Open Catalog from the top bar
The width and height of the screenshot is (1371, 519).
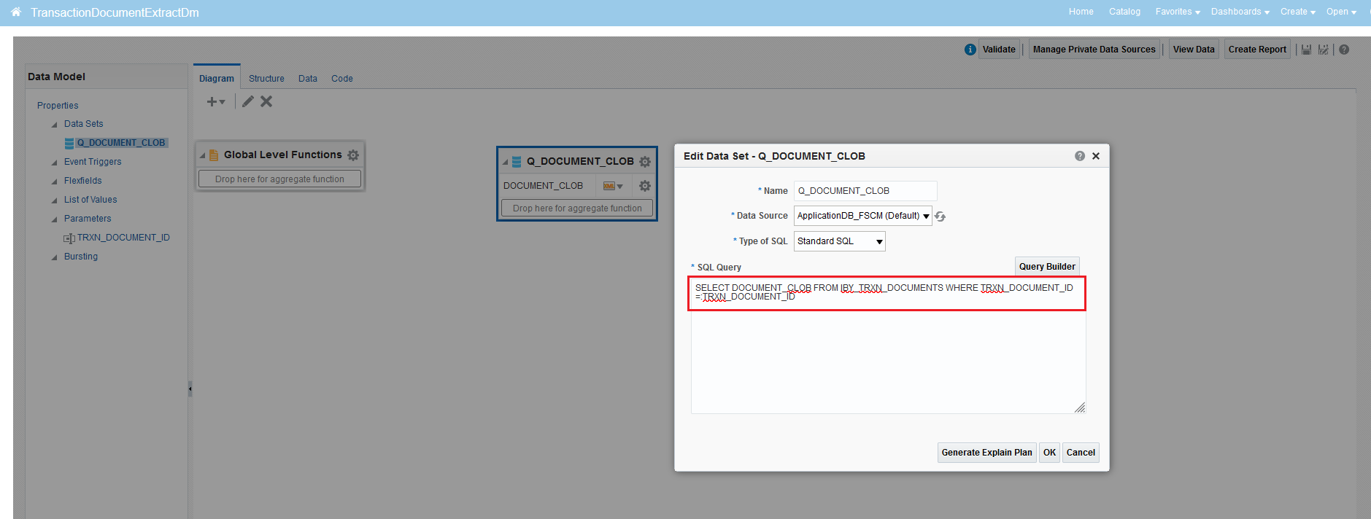point(1124,12)
